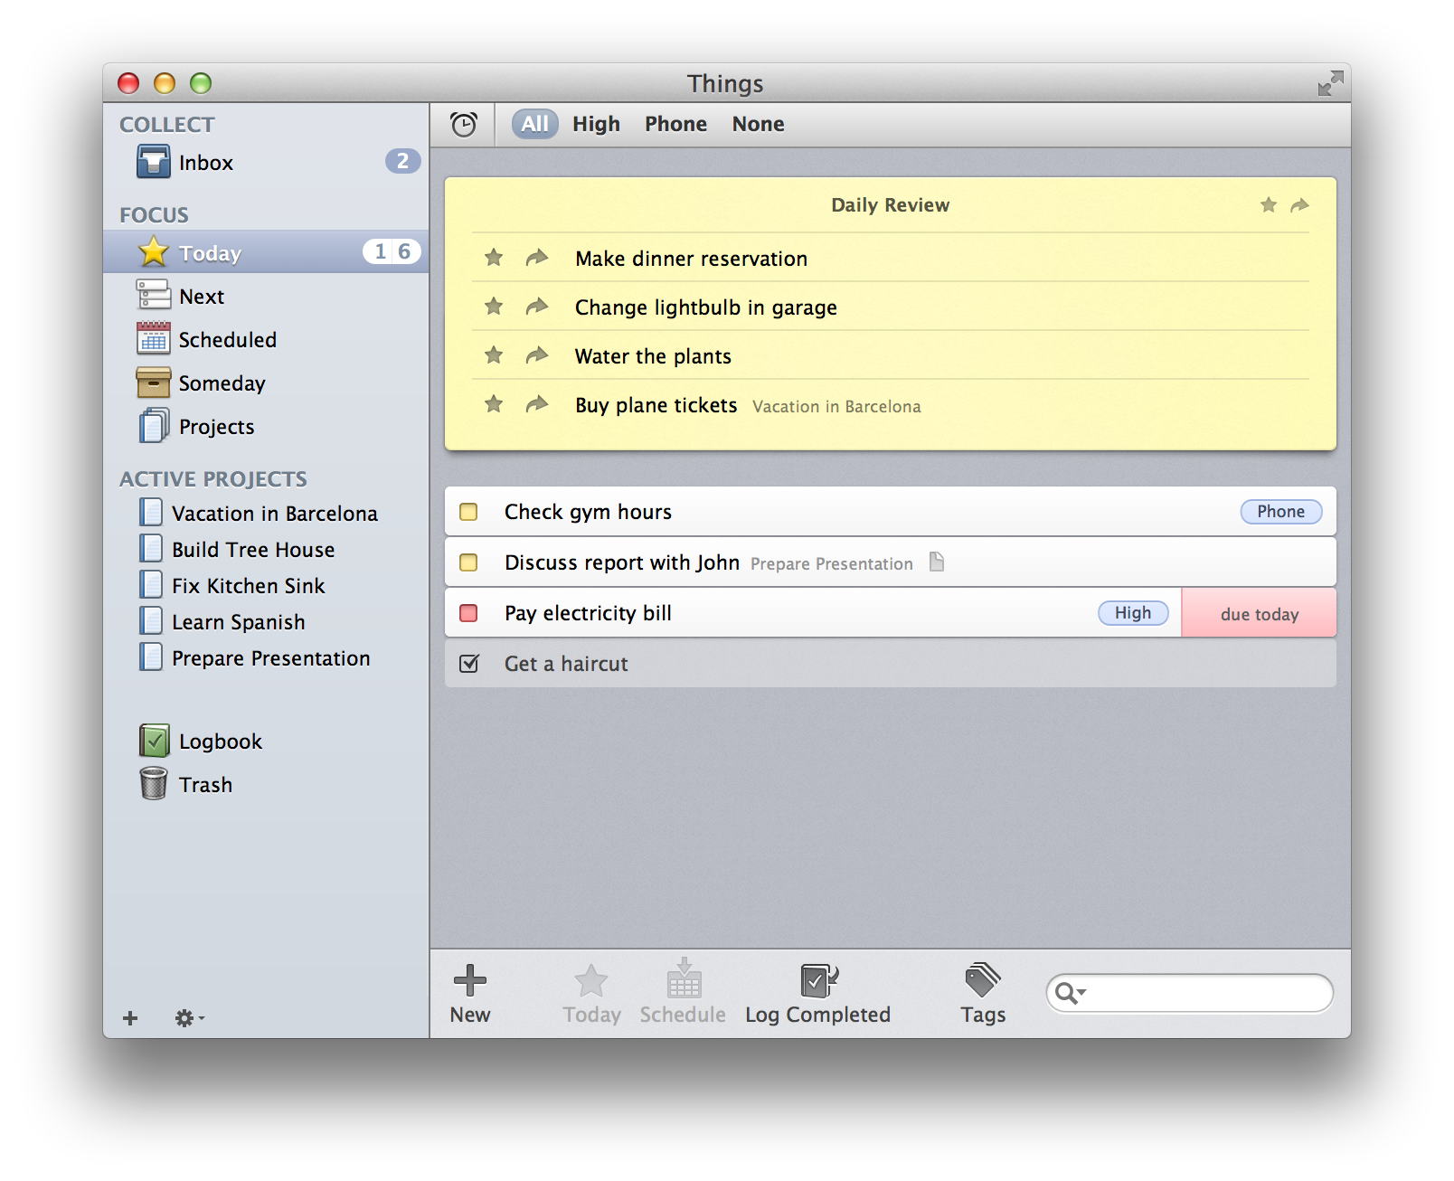Click the alarm clock due filter icon
This screenshot has width=1454, height=1181.
464,124
